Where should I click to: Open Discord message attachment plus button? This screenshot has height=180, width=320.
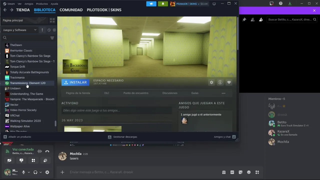click(x=62, y=172)
